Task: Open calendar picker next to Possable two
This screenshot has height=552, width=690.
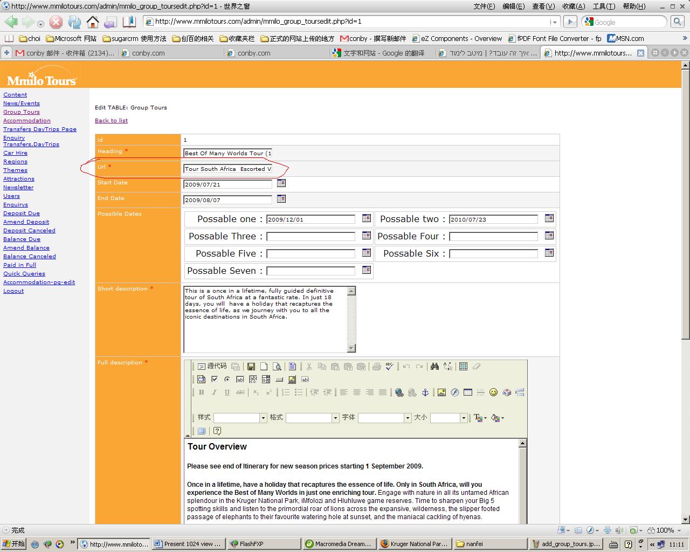Action: coord(549,218)
